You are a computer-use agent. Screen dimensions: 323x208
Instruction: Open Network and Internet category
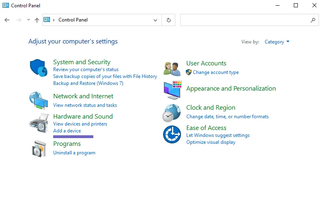tap(83, 96)
